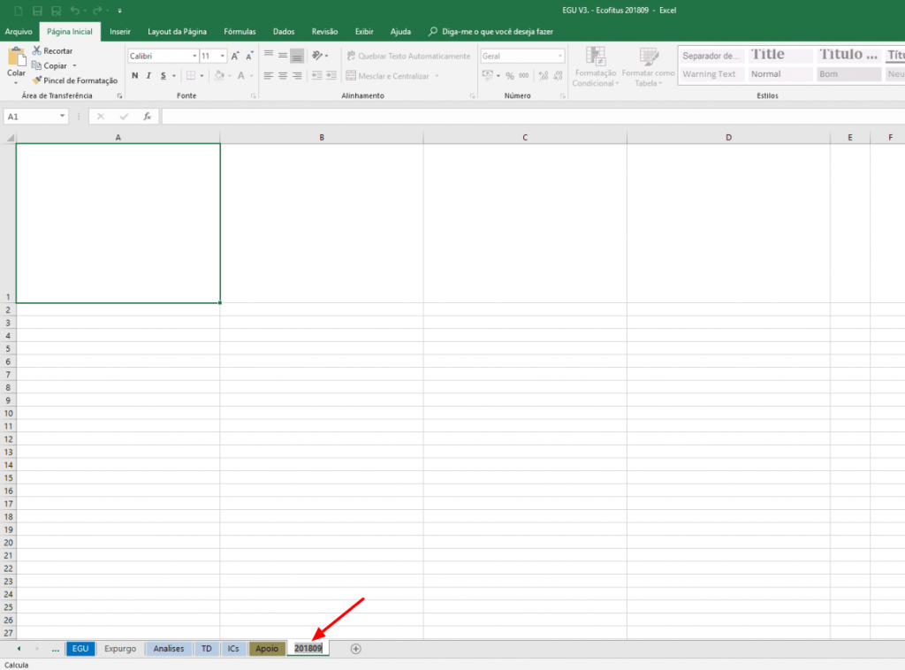Select the Apoio sheet tab

267,649
